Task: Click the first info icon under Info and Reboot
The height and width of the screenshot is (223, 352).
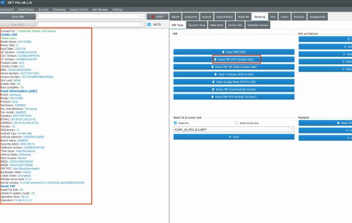Action: 348,39
